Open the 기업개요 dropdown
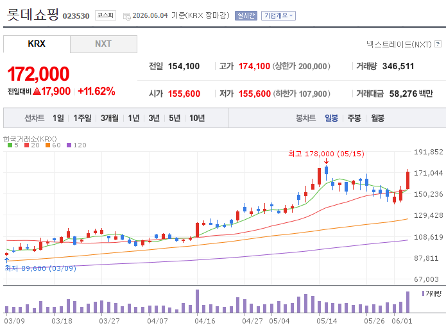 pos(279,15)
